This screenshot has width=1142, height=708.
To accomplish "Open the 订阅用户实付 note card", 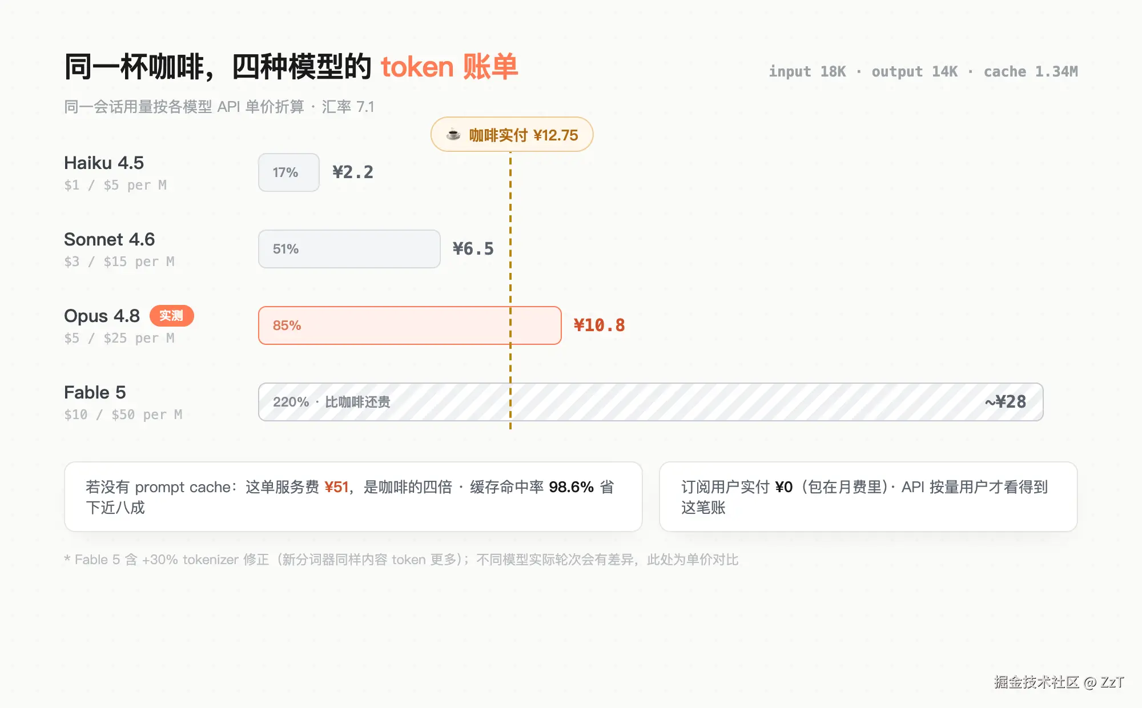I will point(868,497).
